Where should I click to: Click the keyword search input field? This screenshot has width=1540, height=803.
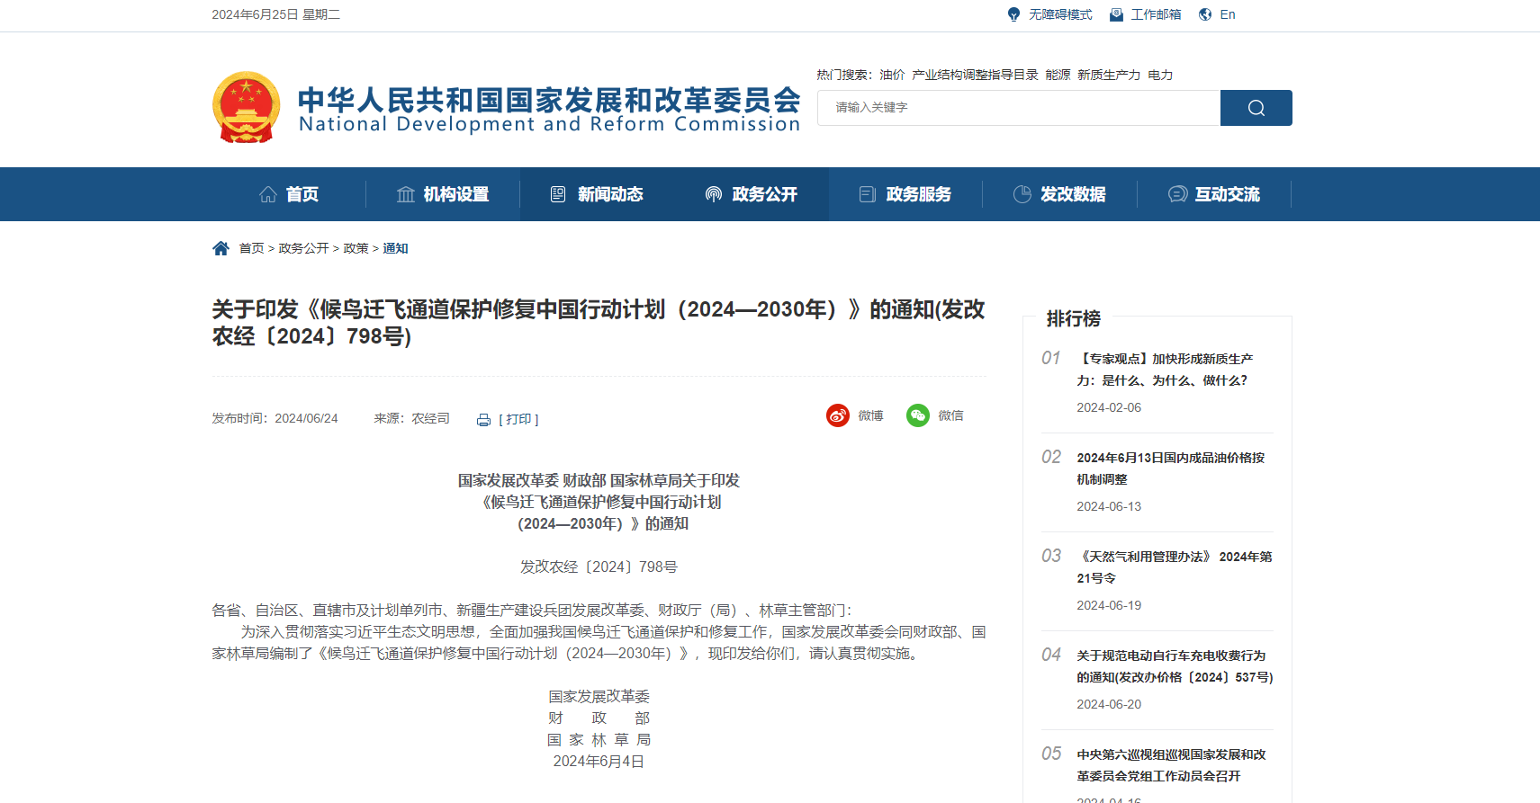coord(1018,108)
